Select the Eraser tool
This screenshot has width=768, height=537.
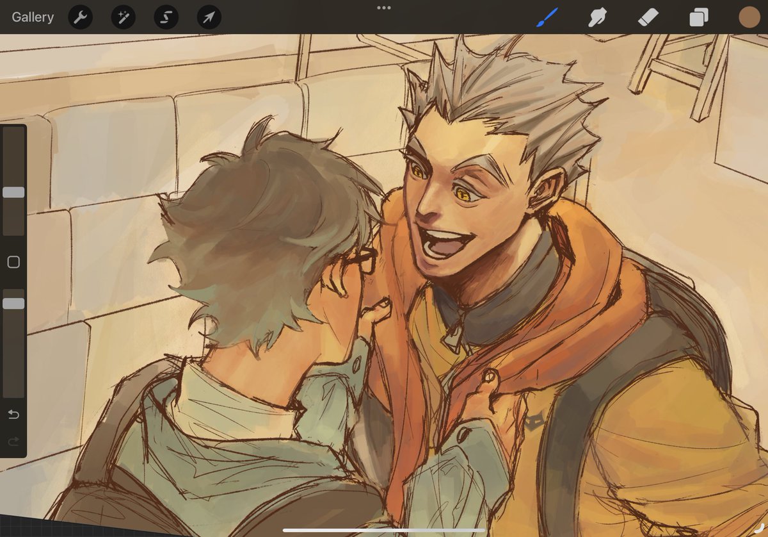[x=647, y=17]
